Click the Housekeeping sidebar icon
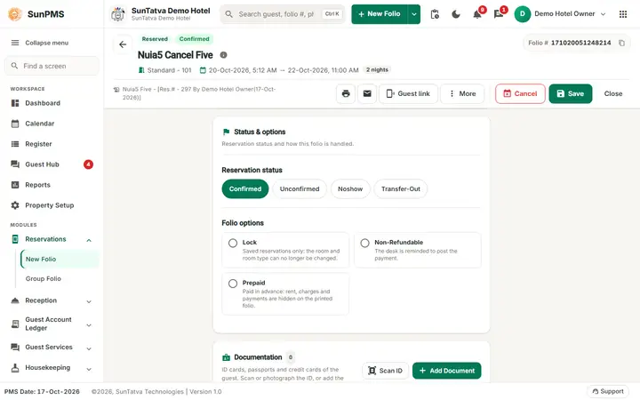The image size is (640, 400). (15, 367)
